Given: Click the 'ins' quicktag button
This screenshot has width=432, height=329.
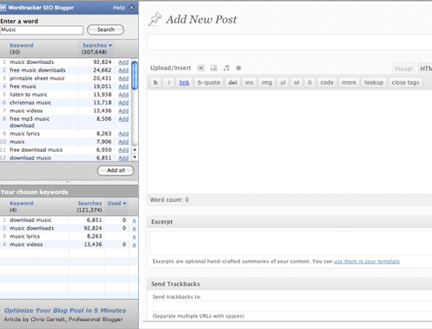Looking at the screenshot, I should pyautogui.click(x=249, y=83).
